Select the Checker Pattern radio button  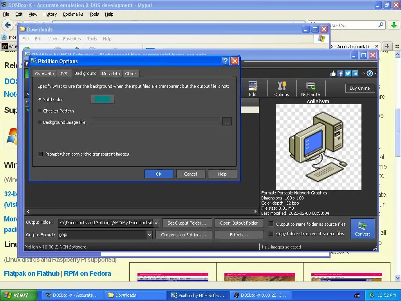(x=40, y=111)
